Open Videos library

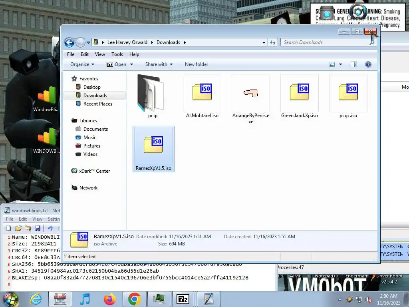click(90, 154)
